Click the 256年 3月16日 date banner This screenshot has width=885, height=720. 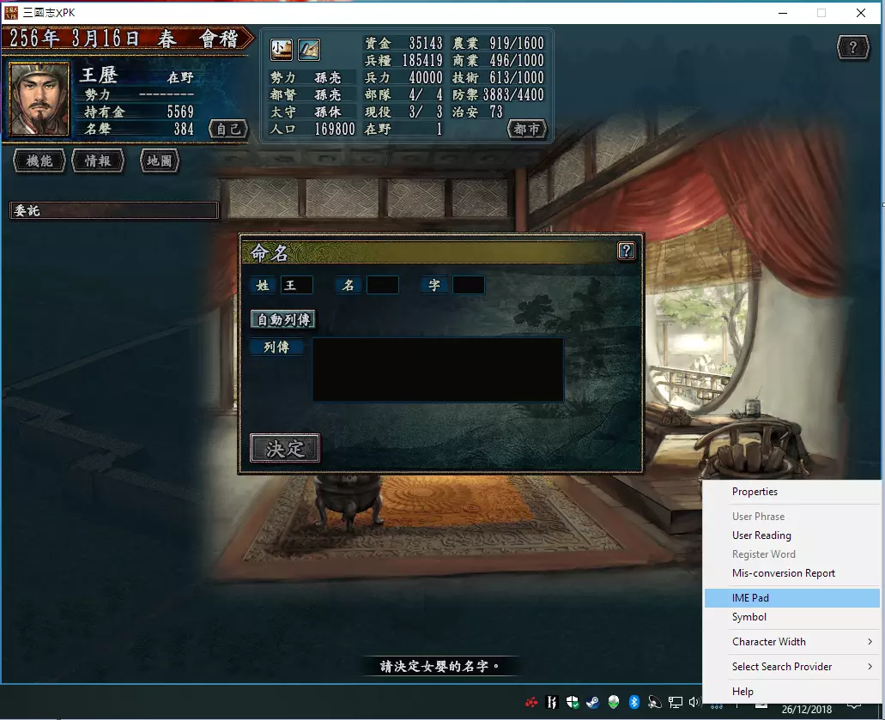click(127, 39)
